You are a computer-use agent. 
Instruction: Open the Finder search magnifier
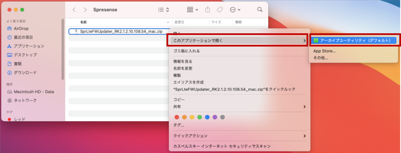point(260,10)
